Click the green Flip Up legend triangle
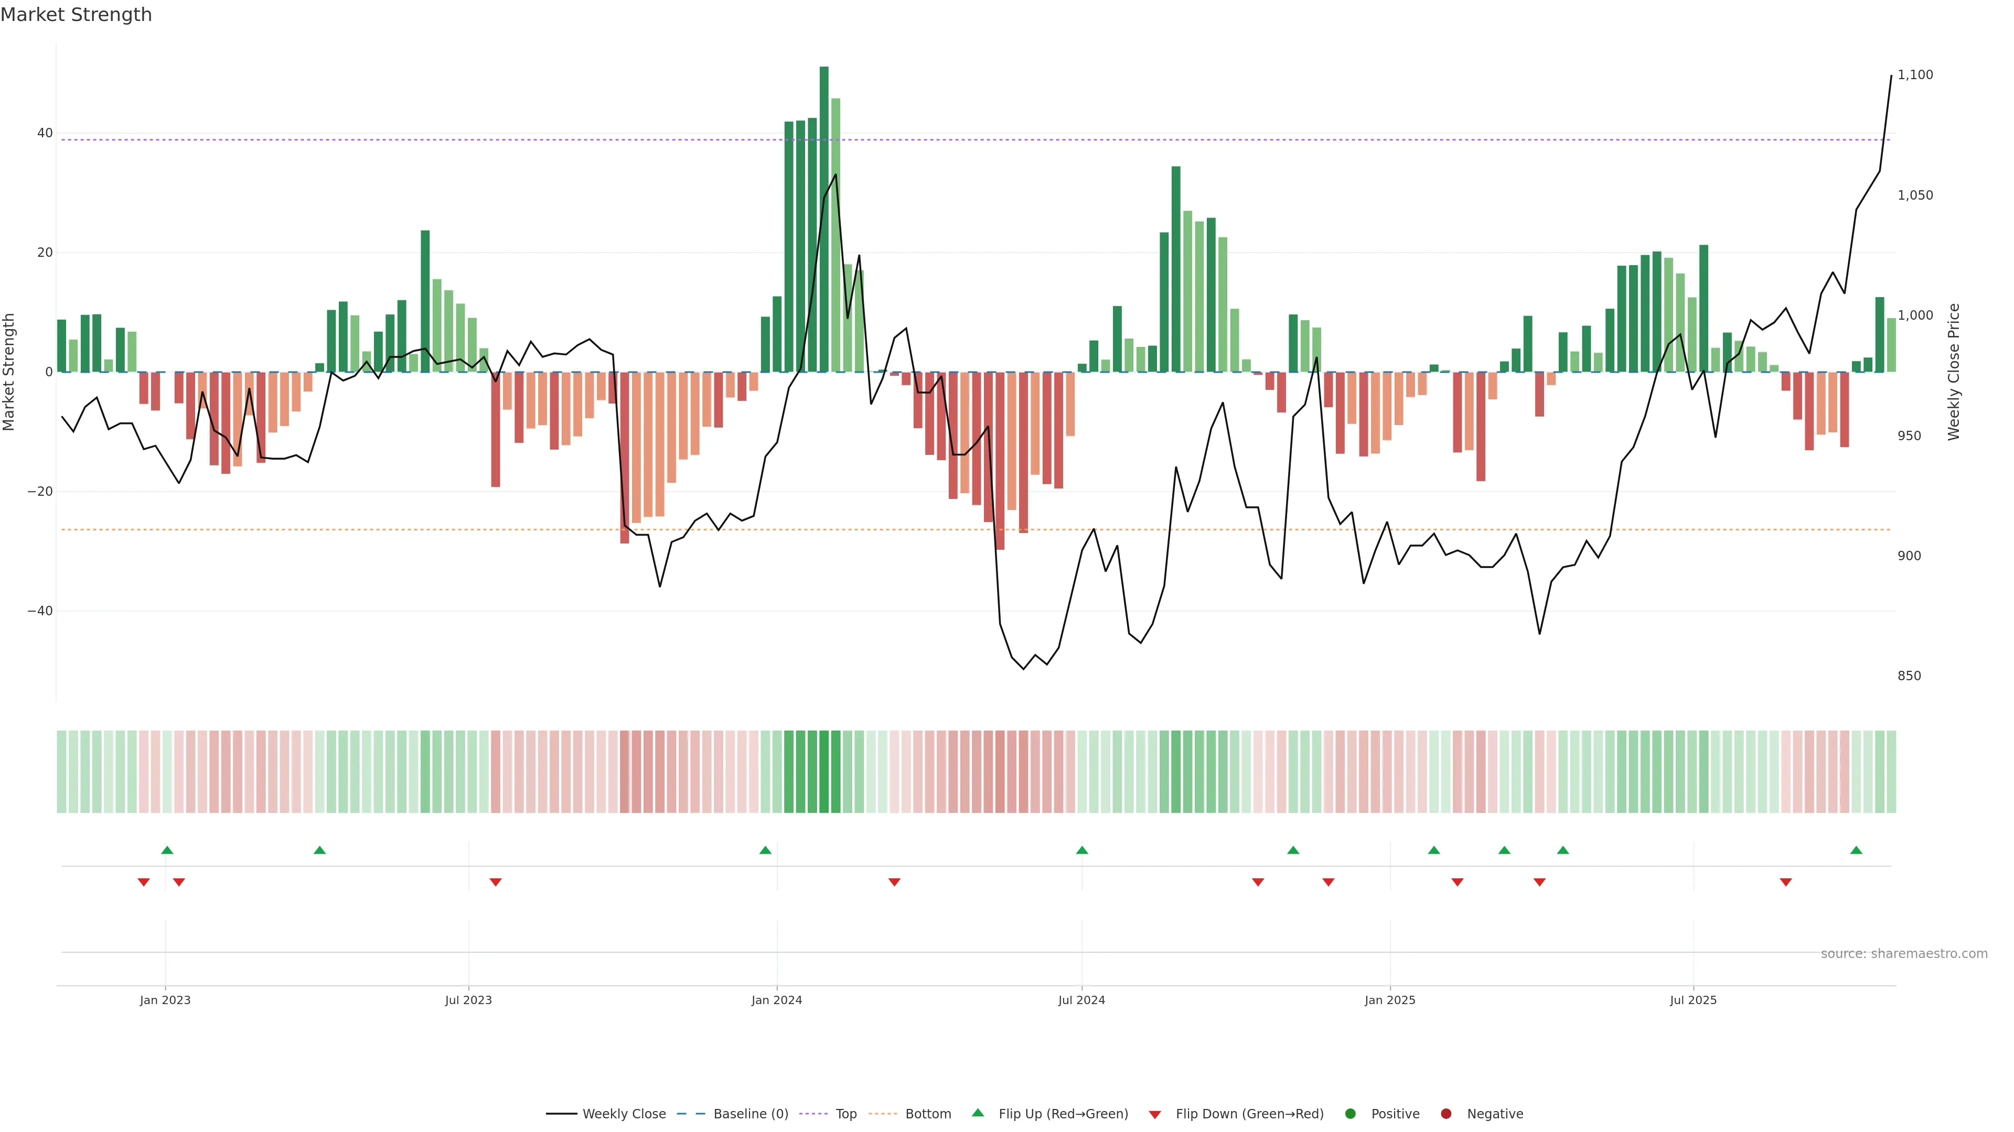Image resolution: width=2014 pixels, height=1132 pixels. point(977,1113)
